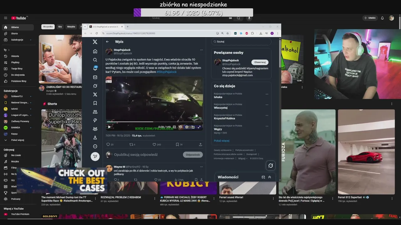Screen dimensions: 401x225
Task: Click the YouTube logo
Action: (x=19, y=18)
